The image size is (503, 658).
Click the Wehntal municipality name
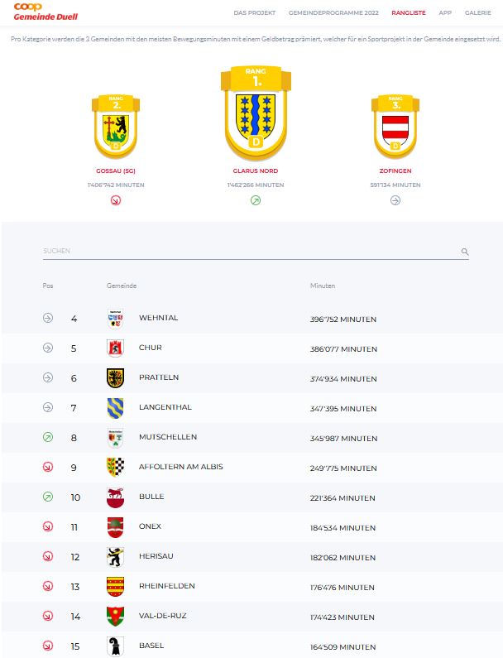coord(159,318)
